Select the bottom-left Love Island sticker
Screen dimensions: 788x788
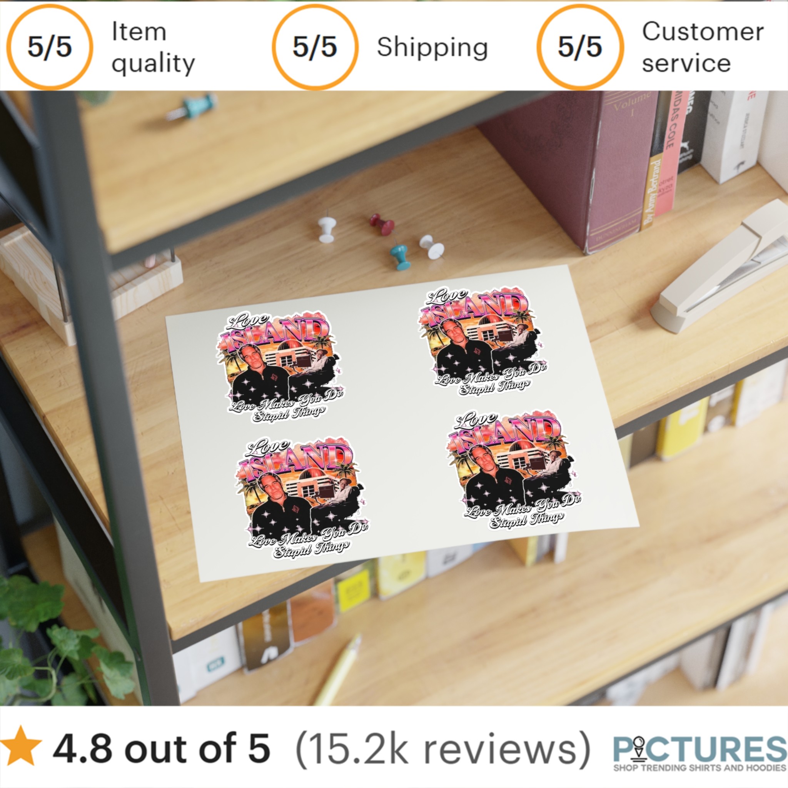[x=303, y=498]
